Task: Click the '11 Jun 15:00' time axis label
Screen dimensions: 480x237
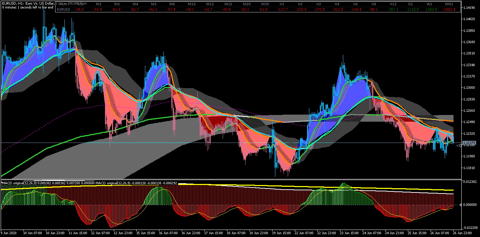Action: click(77, 233)
